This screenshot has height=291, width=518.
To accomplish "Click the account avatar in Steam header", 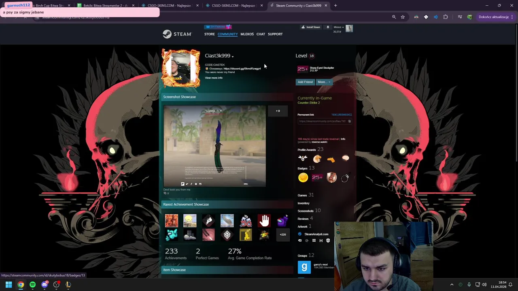I will coord(349,28).
